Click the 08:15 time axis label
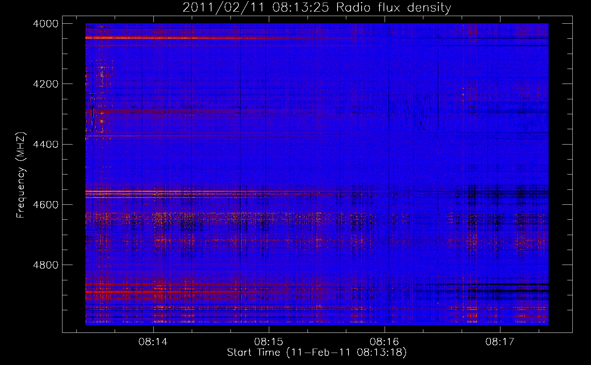591x365 pixels. coord(269,342)
